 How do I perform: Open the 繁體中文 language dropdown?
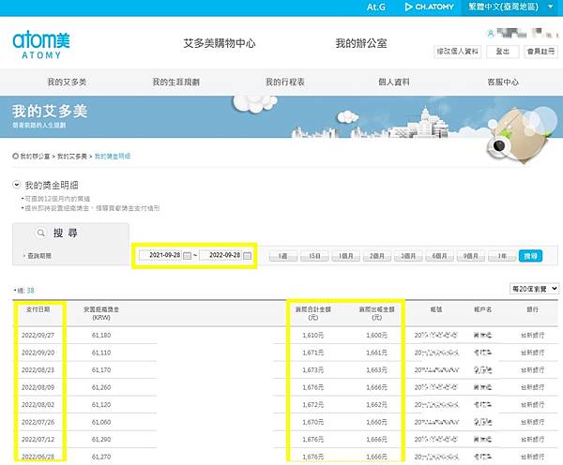511,7
